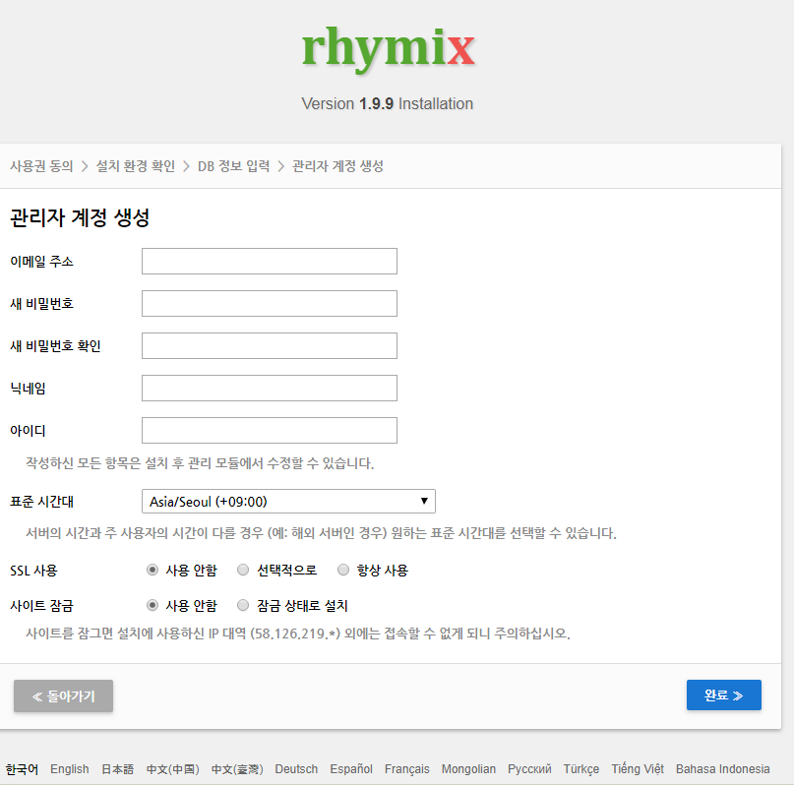
Task: Click the SSL 사용 label
Action: coord(33,571)
